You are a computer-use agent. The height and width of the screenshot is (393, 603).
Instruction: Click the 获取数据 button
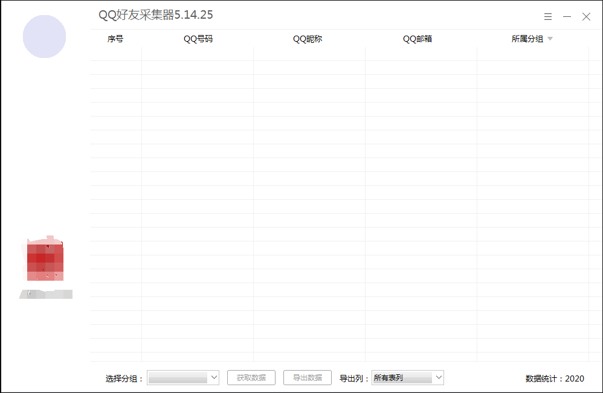251,378
